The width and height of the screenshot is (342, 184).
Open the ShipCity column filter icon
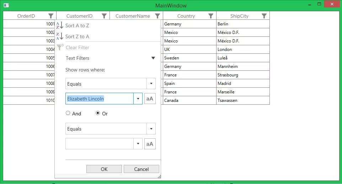coord(264,16)
